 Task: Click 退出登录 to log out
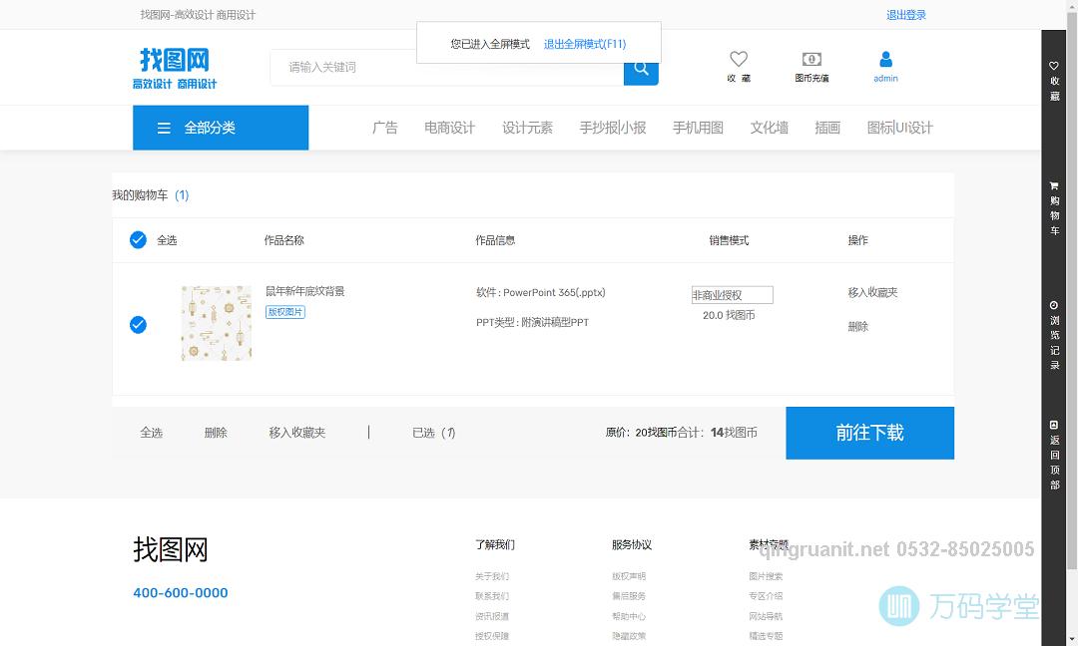point(905,14)
